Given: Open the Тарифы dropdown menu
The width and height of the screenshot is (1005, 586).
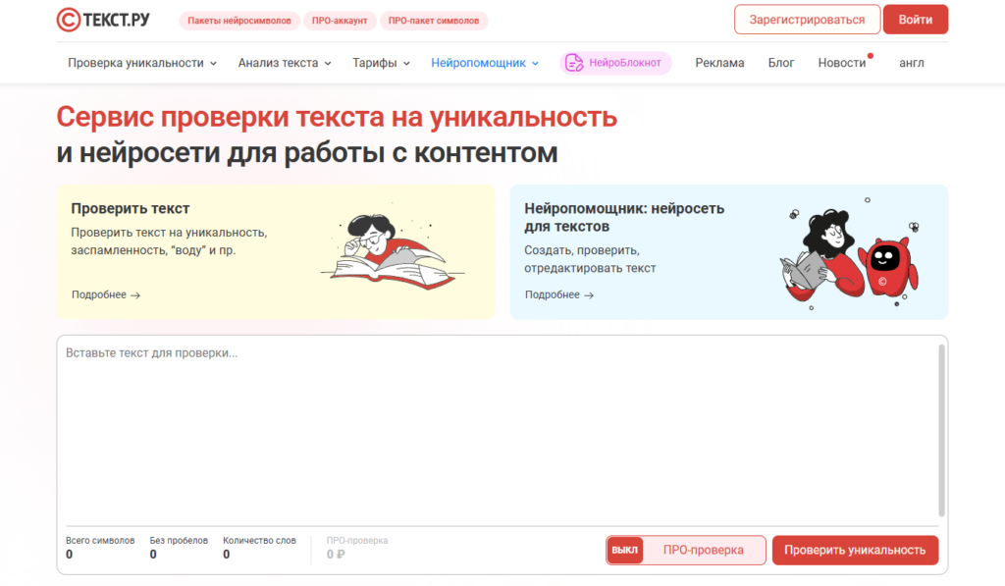Looking at the screenshot, I should pos(381,63).
